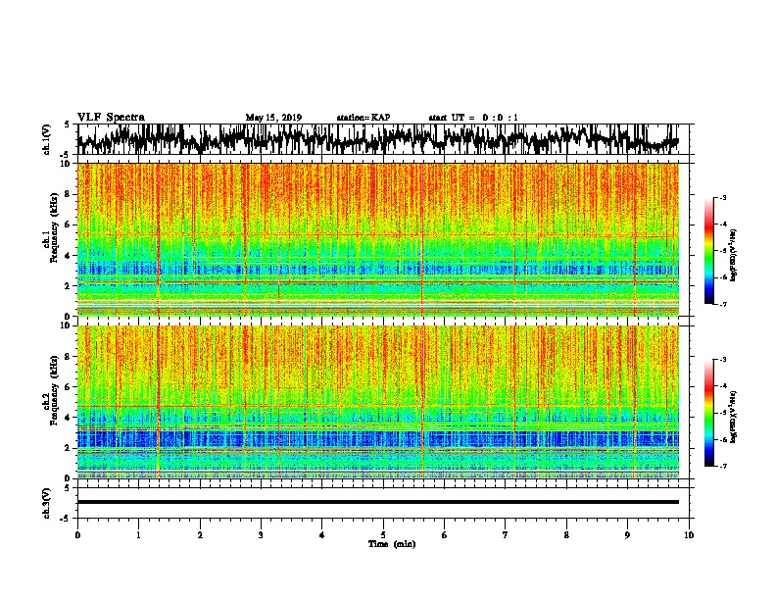
Task: Click time axis tick label "10"
Action: point(689,535)
